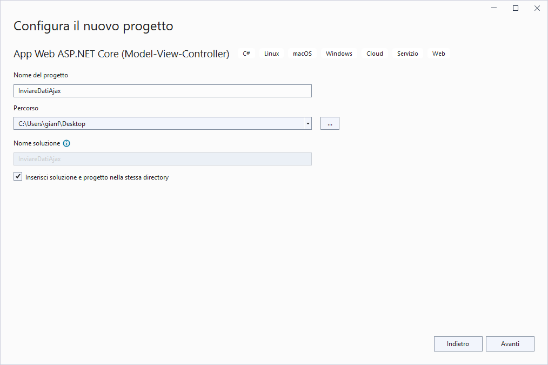Viewport: 548px width, 365px height.
Task: Click the Windows tag
Action: (339, 54)
